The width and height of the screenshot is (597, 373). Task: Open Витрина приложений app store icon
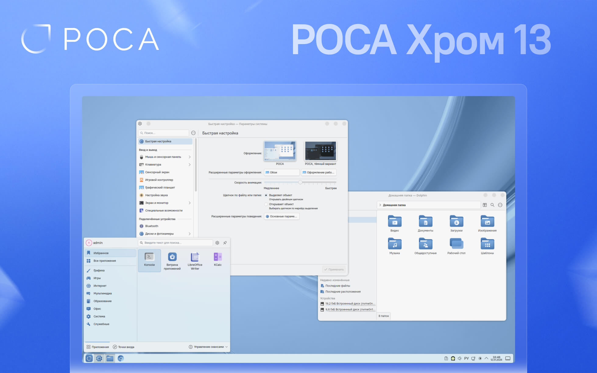pos(172,261)
